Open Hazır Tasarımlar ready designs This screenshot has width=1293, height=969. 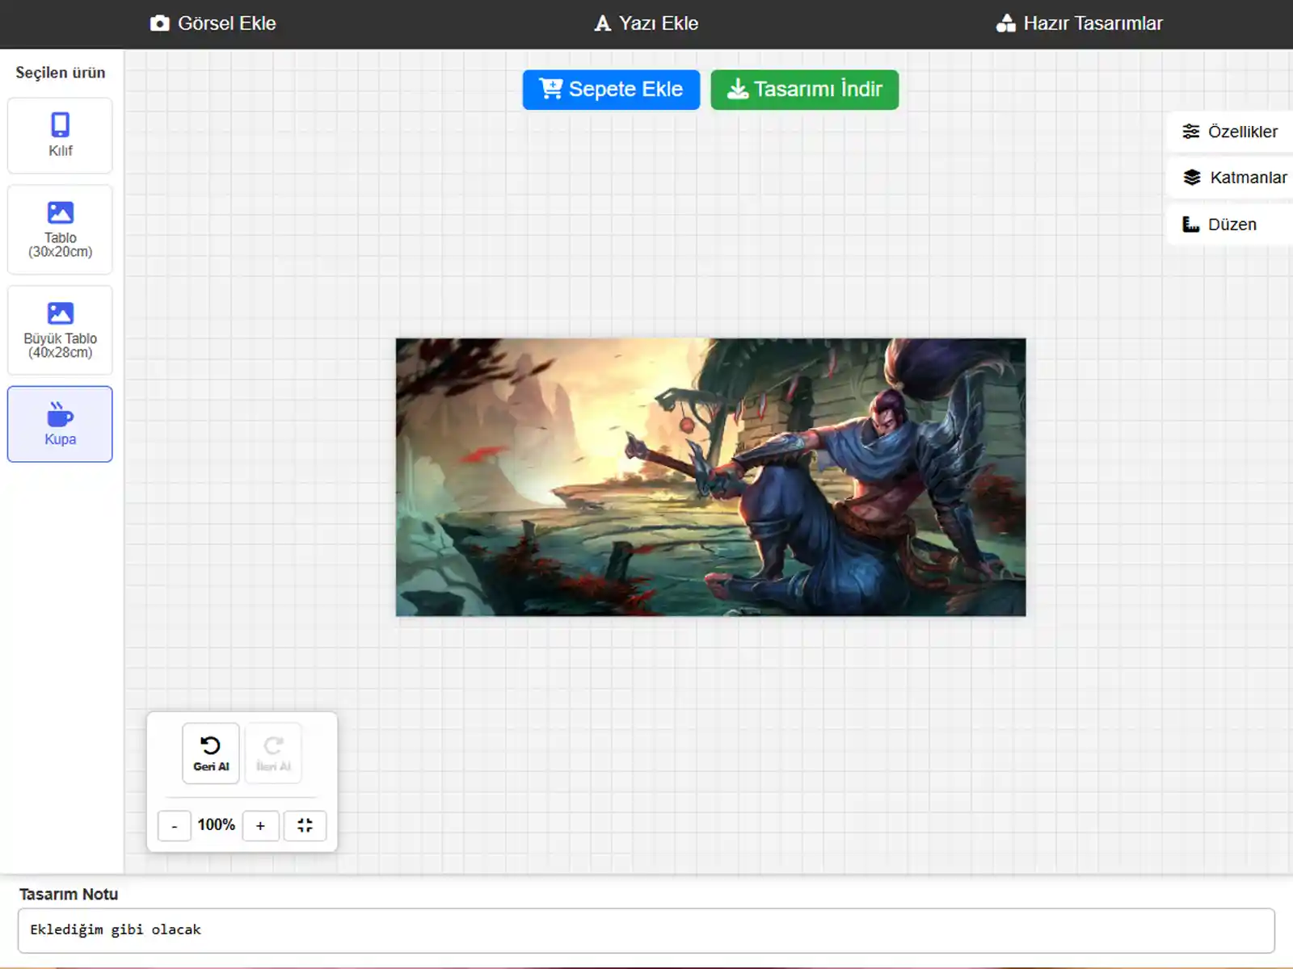click(1080, 23)
